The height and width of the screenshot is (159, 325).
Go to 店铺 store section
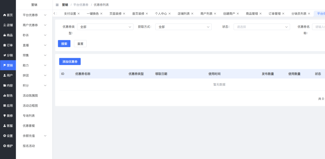point(8,25)
